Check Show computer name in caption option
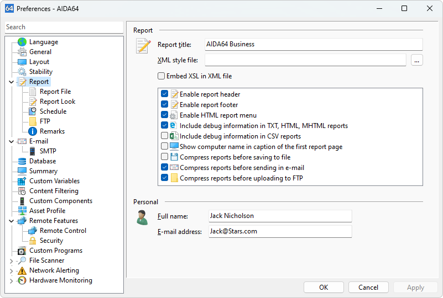 164,146
